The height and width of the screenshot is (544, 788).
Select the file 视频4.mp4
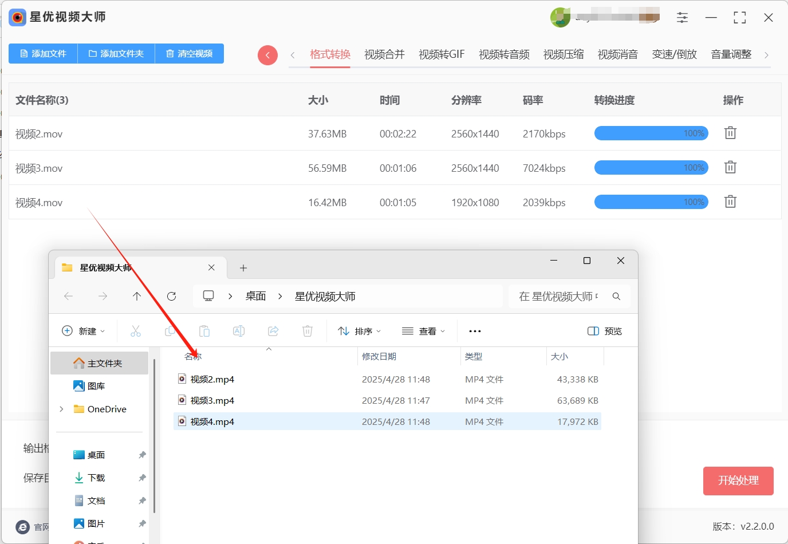click(387, 421)
